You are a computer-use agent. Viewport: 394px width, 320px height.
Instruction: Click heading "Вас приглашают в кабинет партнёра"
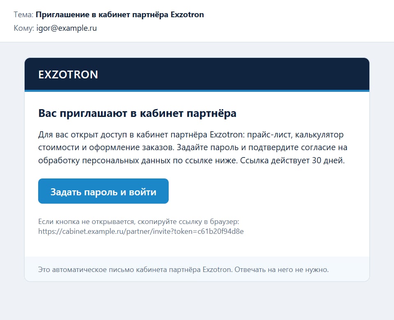137,113
